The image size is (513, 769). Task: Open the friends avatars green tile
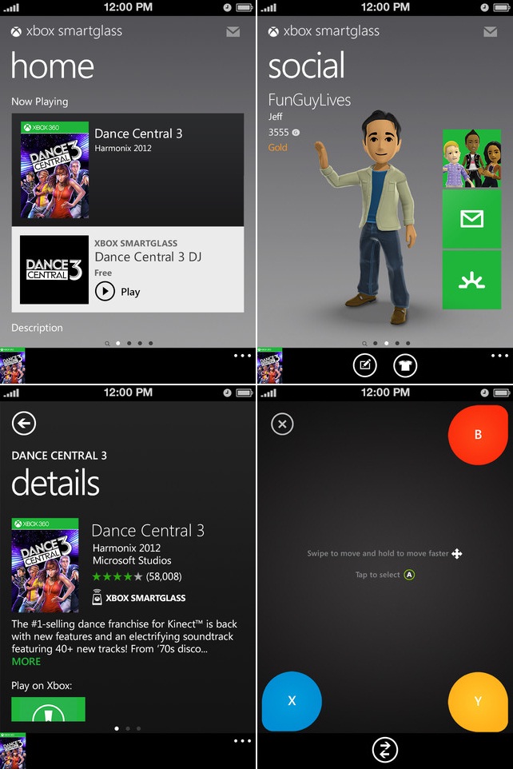(471, 158)
